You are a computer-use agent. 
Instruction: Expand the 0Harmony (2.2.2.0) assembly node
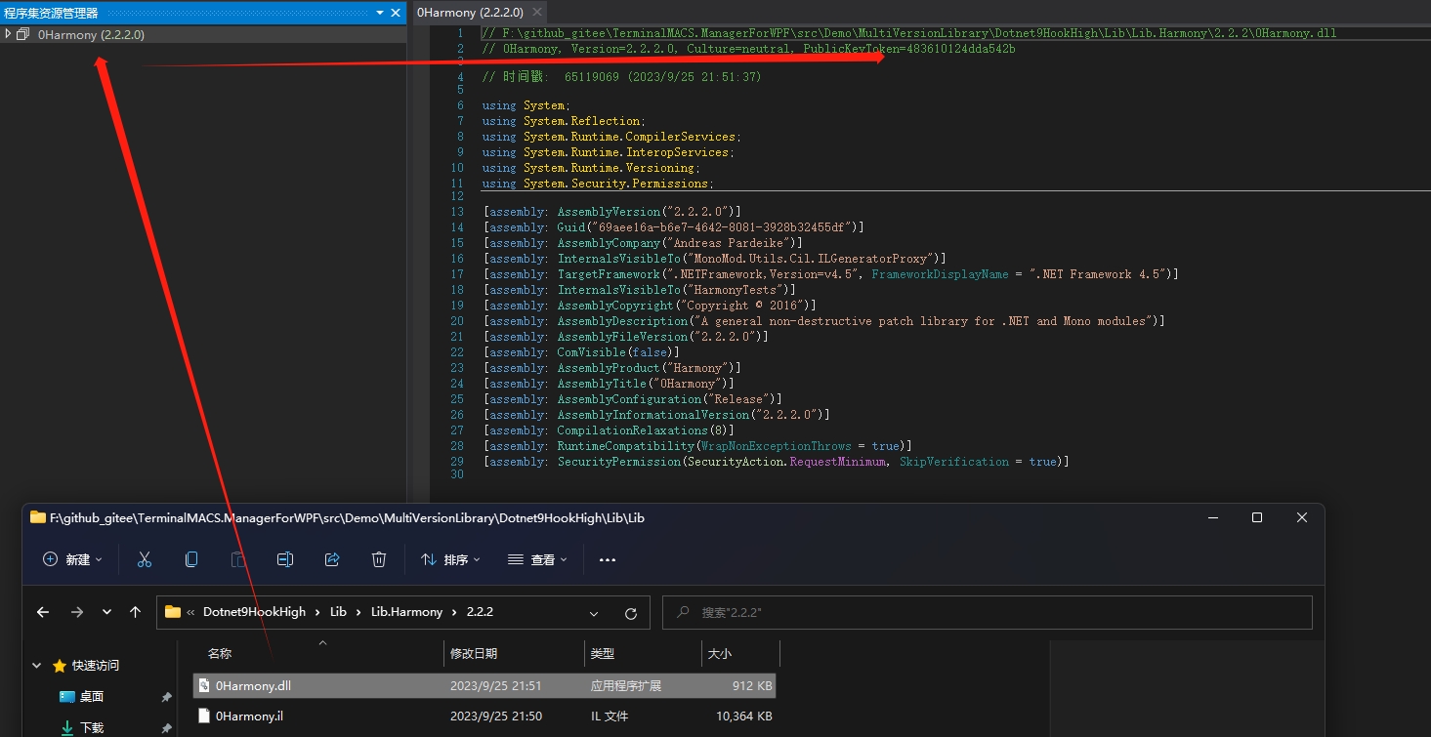[8, 34]
